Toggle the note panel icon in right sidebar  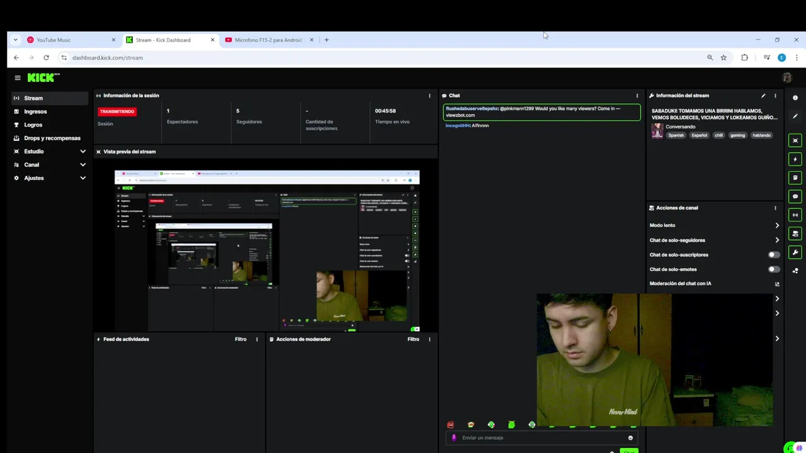coord(795,177)
